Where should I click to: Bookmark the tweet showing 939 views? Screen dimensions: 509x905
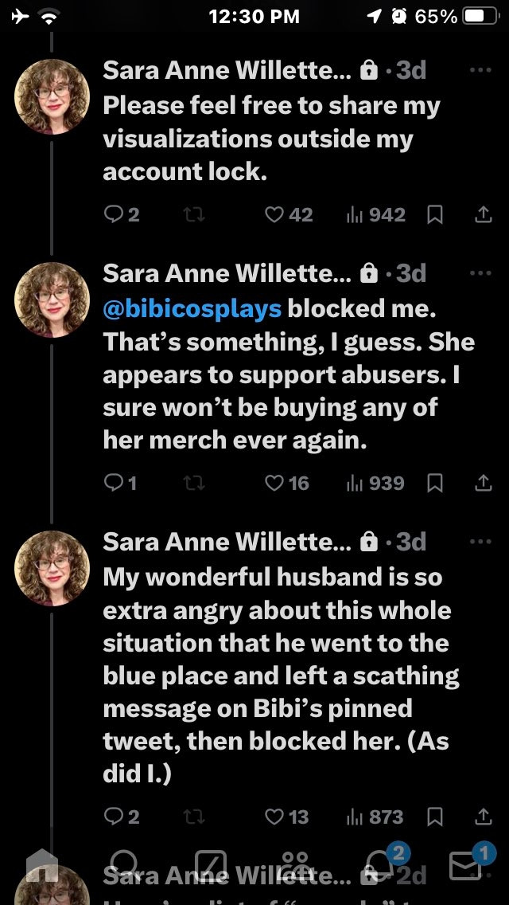(x=435, y=483)
